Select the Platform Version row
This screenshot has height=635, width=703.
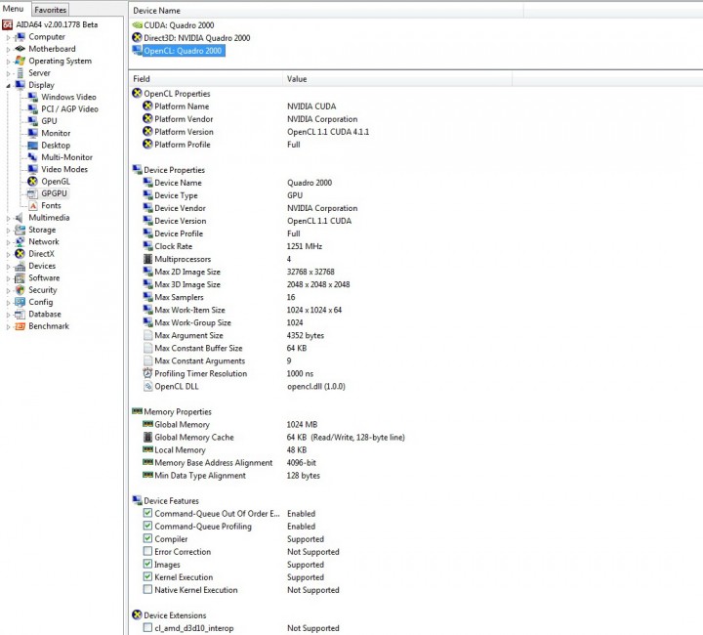pos(256,132)
